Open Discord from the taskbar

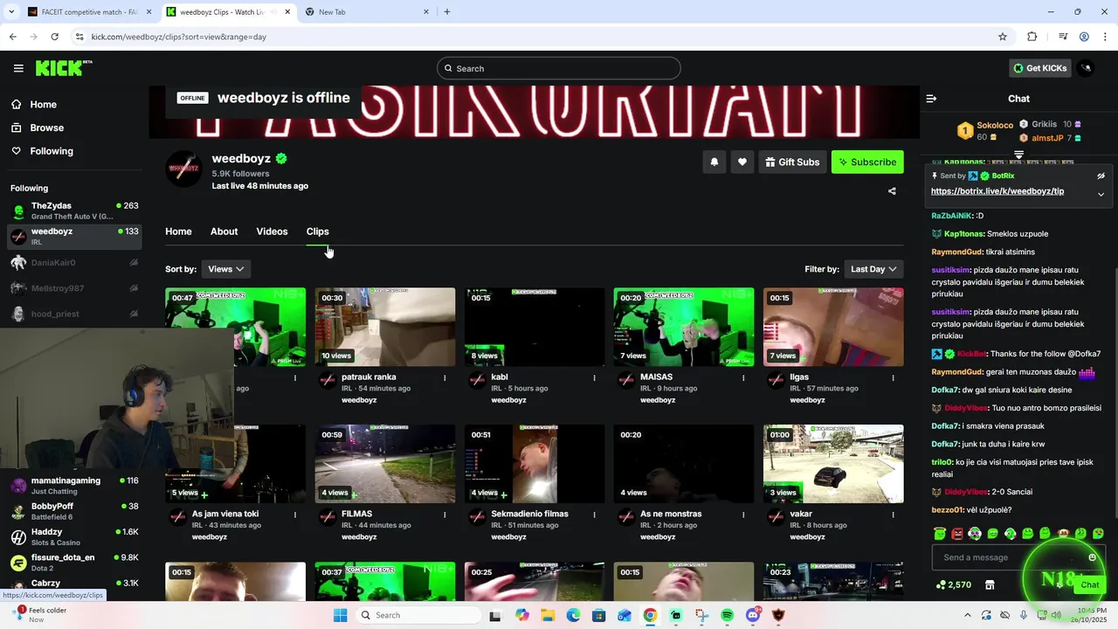click(x=753, y=615)
